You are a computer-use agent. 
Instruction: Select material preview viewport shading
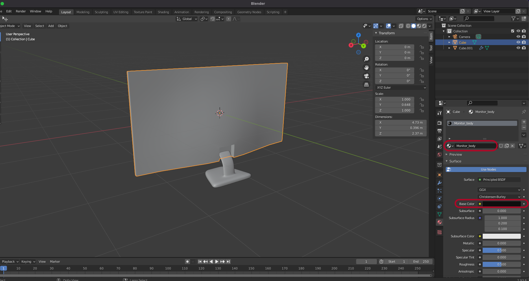[419, 26]
